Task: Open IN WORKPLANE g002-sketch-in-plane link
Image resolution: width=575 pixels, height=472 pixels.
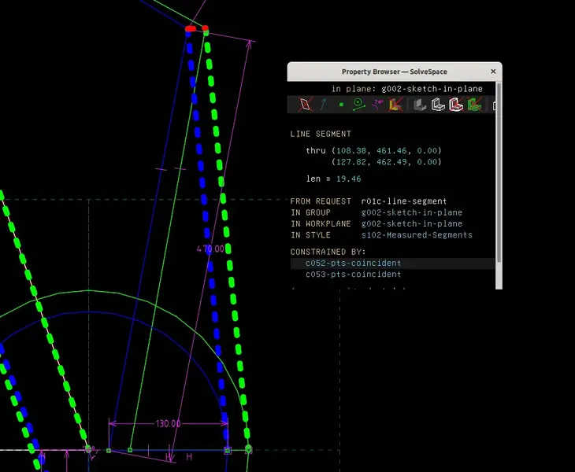Action: click(x=411, y=223)
